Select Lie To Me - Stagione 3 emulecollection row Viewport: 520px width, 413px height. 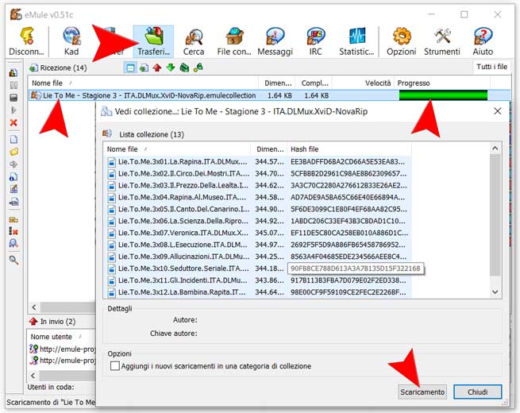click(x=269, y=95)
